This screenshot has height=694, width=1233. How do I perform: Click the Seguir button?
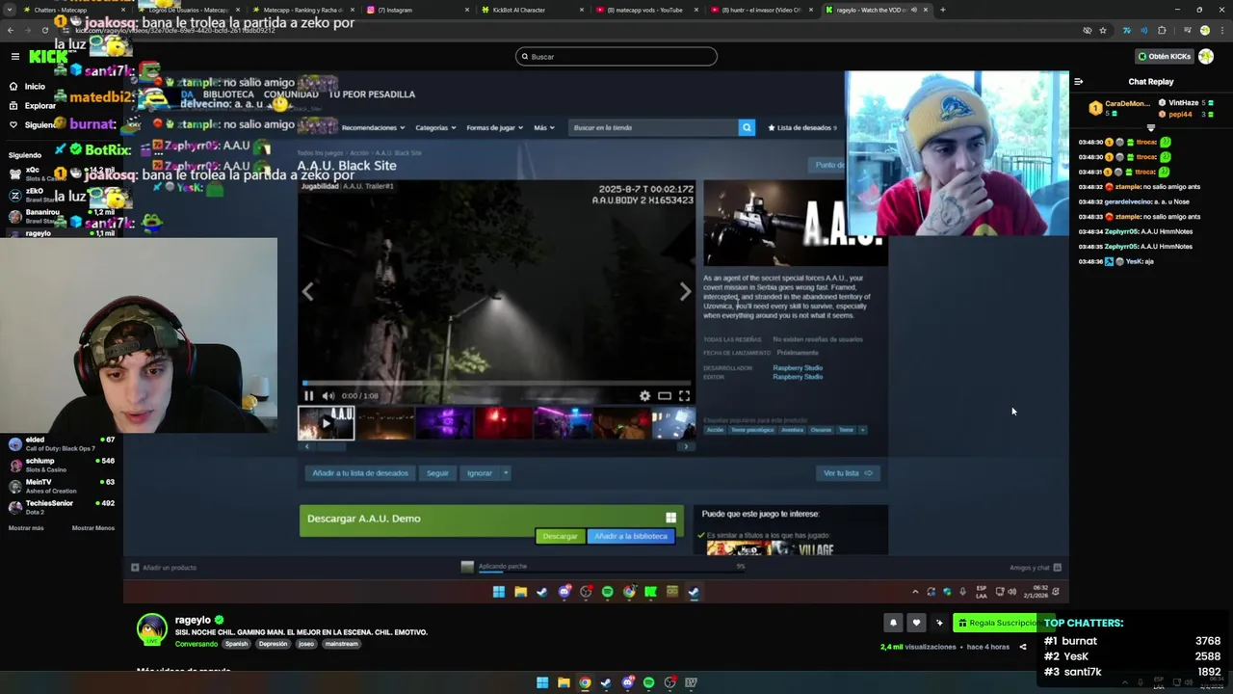437,473
